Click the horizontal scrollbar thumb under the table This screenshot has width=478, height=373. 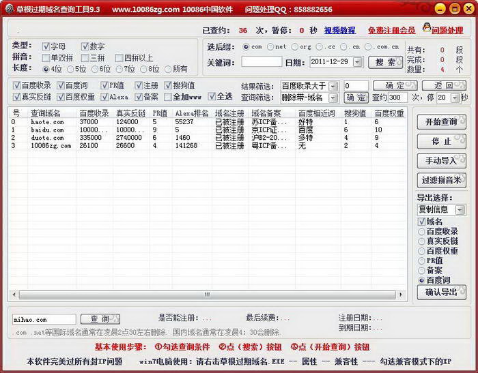[x=207, y=295]
